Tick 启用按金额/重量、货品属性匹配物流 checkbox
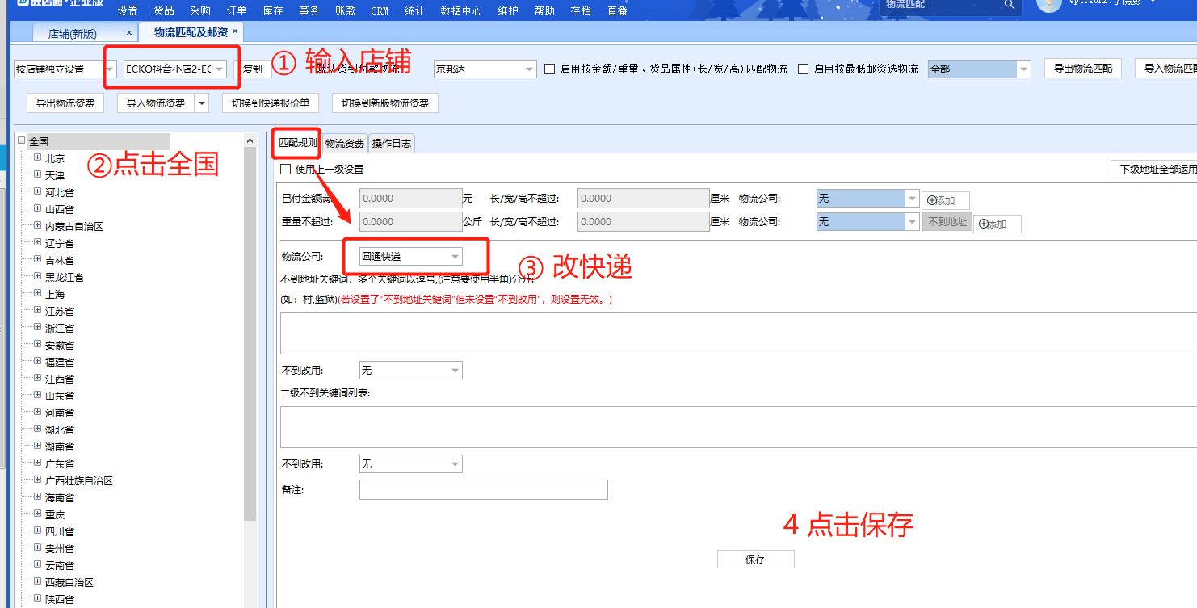1197x608 pixels. click(550, 69)
